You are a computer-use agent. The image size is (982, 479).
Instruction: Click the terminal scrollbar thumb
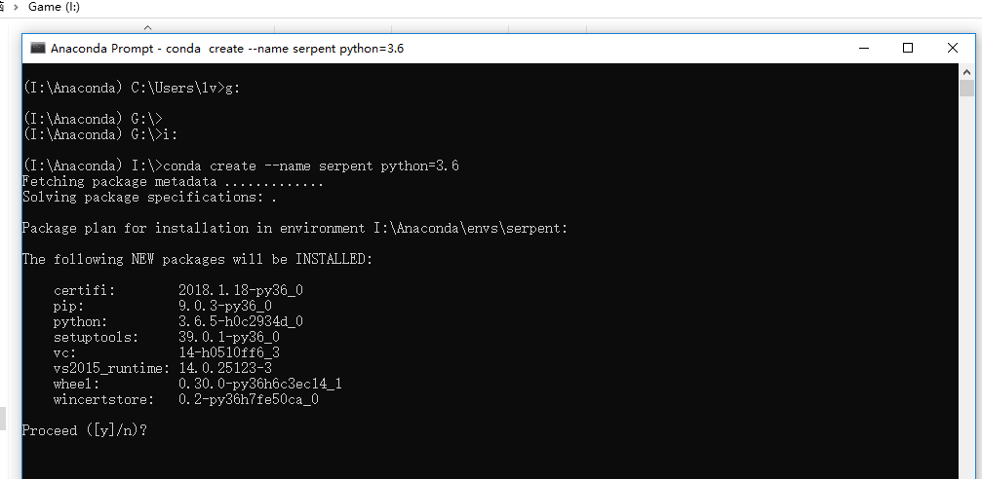click(966, 89)
